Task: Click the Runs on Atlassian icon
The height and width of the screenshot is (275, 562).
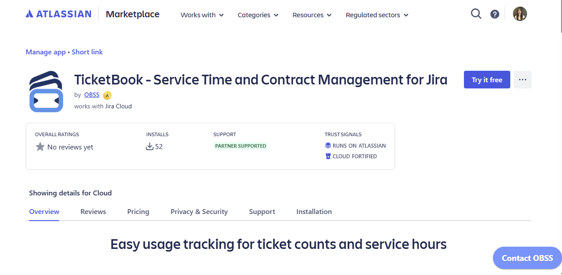Action: click(x=328, y=145)
